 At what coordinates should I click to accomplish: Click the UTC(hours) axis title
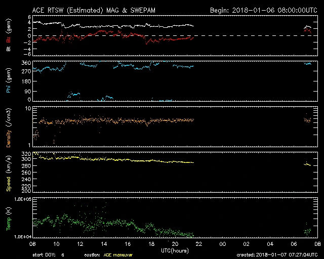pos(175,250)
